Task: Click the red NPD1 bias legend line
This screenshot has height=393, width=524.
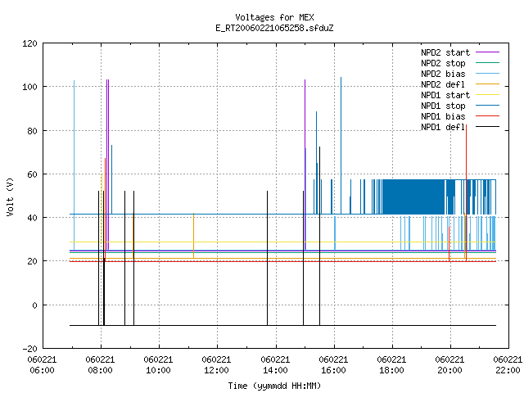Action: point(488,116)
